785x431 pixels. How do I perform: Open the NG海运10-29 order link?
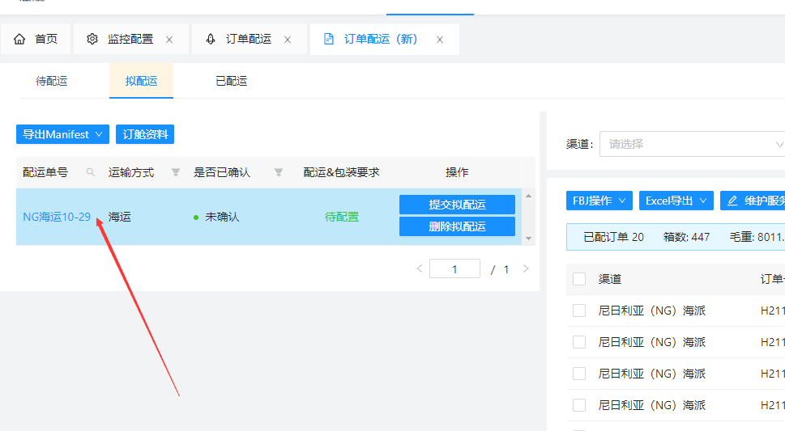[57, 217]
